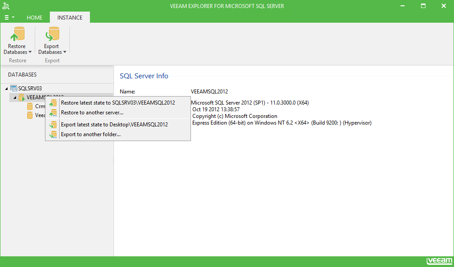Click the Export latest state menu icon
Viewport: 454px width, 267px height.
pyautogui.click(x=53, y=125)
